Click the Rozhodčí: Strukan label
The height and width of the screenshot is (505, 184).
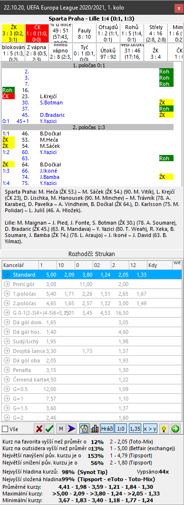(x=92, y=254)
